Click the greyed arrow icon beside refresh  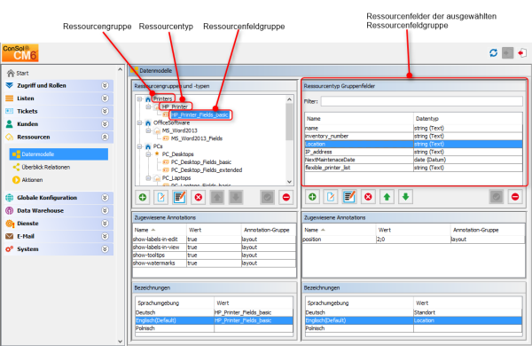507,53
